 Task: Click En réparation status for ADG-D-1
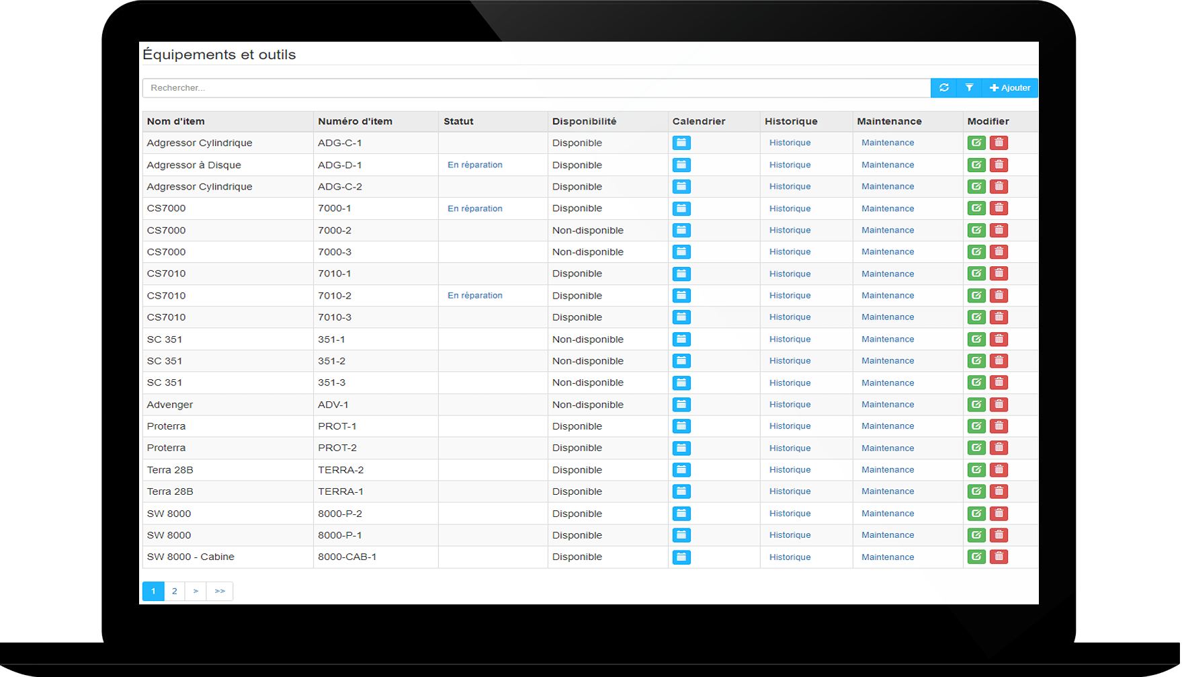474,165
